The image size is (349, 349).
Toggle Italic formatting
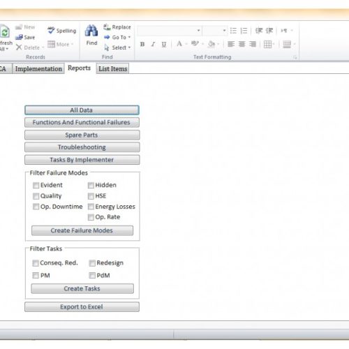click(x=153, y=44)
